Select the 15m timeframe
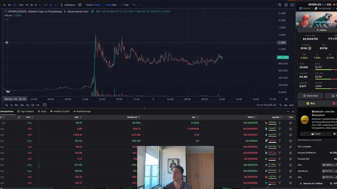Image resolution: width=337 pixels, height=189 pixels. (x=21, y=5)
